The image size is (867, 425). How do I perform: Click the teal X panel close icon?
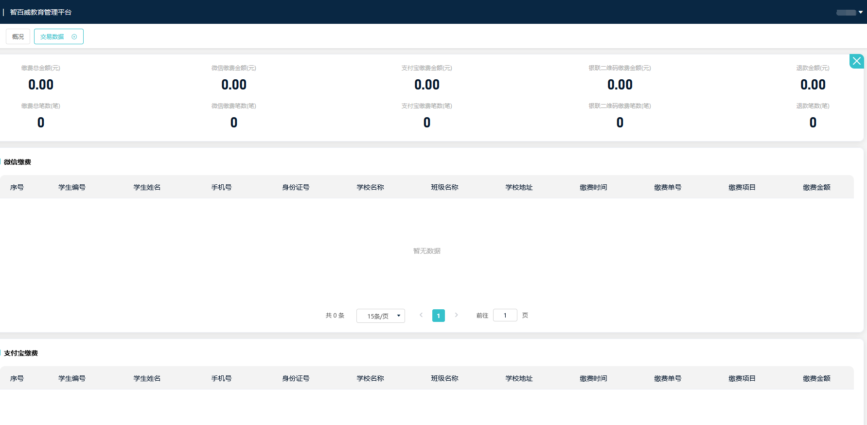(857, 61)
